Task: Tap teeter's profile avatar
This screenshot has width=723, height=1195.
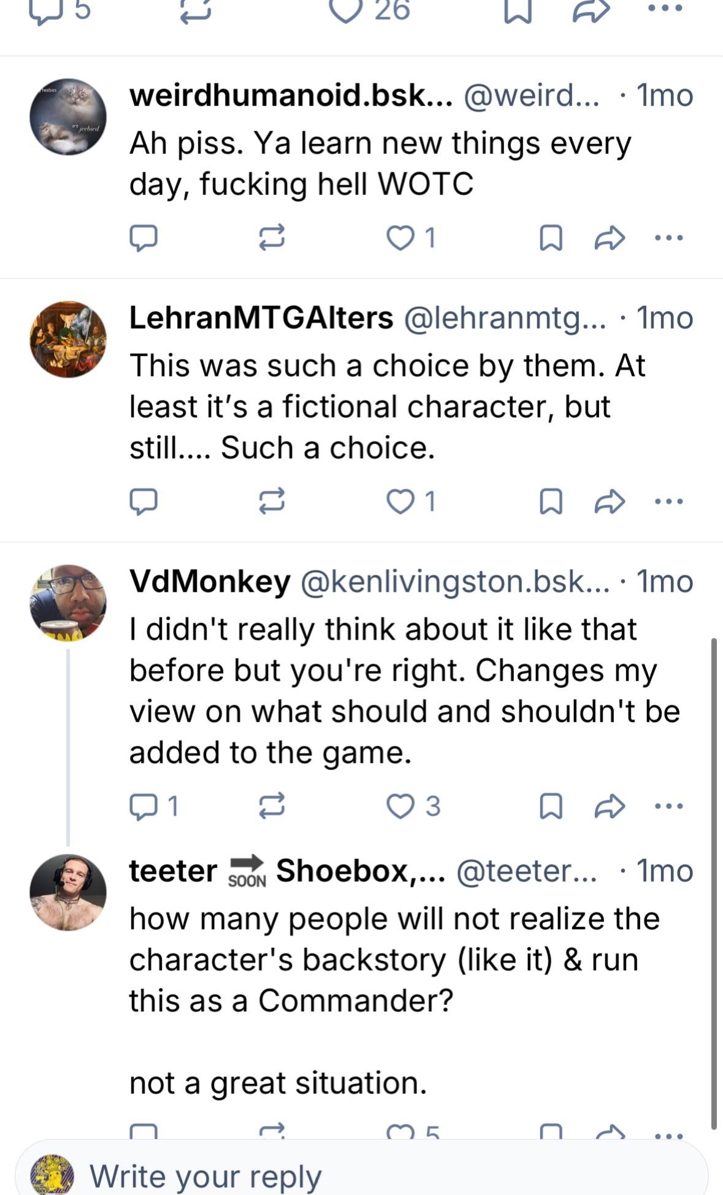Action: tap(68, 892)
